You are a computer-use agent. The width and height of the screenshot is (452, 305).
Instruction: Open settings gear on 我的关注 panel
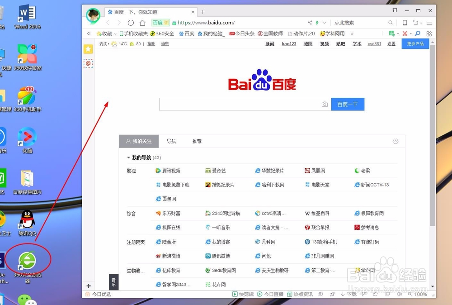click(x=395, y=141)
